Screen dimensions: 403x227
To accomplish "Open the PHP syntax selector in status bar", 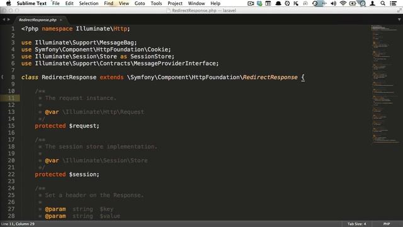I will (x=387, y=224).
